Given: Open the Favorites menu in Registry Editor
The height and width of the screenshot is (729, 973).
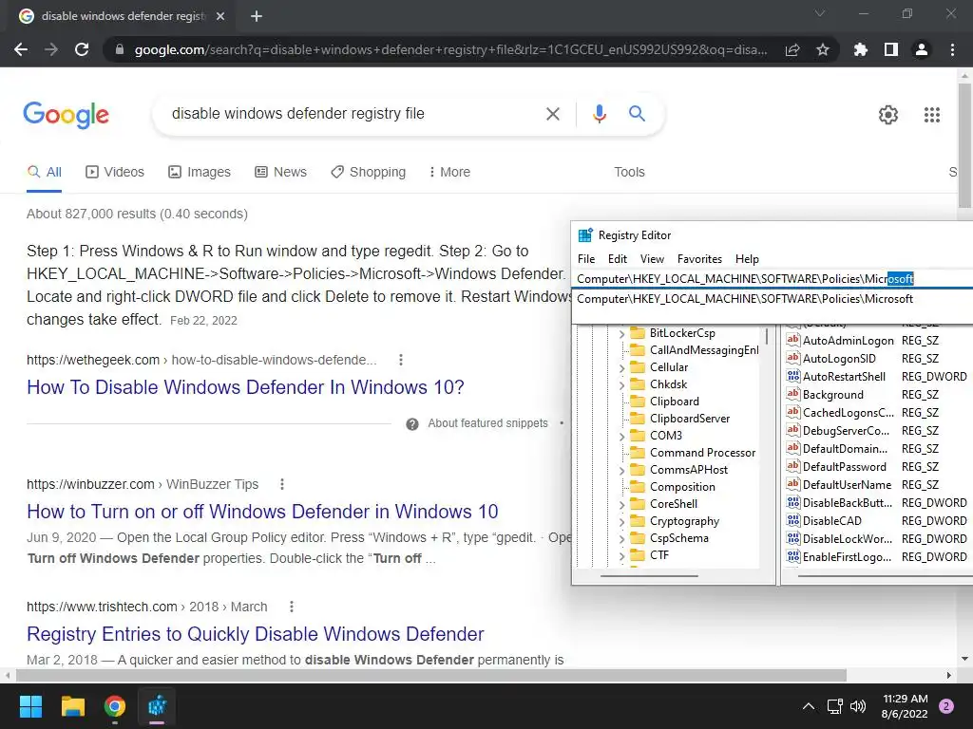Looking at the screenshot, I should point(699,259).
